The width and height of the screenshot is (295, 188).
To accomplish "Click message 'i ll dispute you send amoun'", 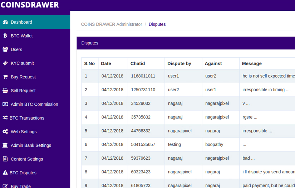I will click(269, 172).
